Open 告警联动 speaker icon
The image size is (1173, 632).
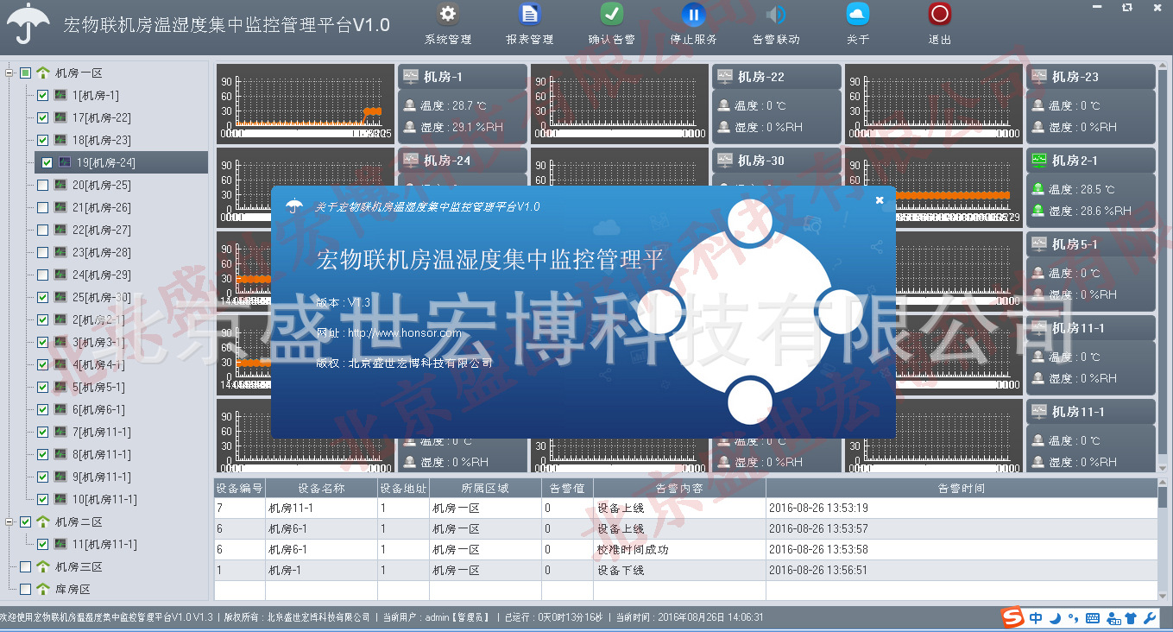click(x=774, y=14)
